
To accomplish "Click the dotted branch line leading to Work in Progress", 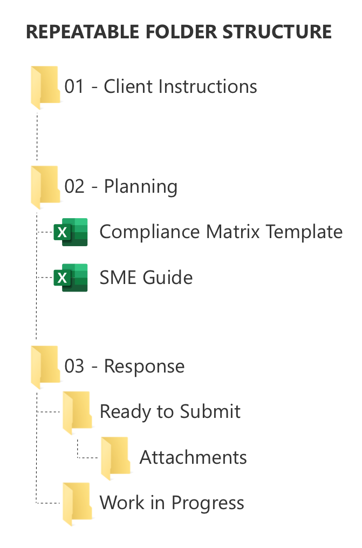I will point(48,503).
